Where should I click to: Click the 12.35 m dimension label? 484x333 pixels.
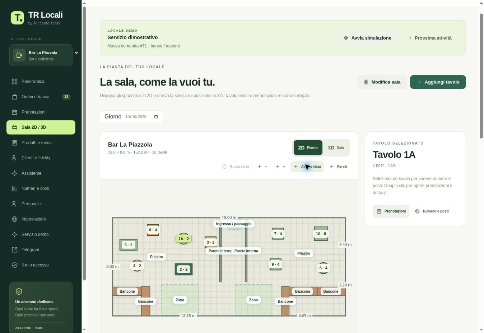coord(188,316)
